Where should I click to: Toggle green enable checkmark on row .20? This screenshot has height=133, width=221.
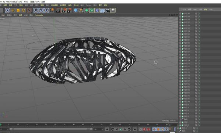click(199, 72)
